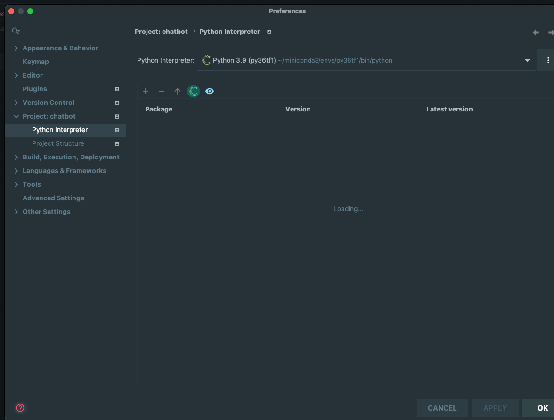Click the Python Interpreter: field label
This screenshot has width=554, height=420.
pyautogui.click(x=166, y=60)
